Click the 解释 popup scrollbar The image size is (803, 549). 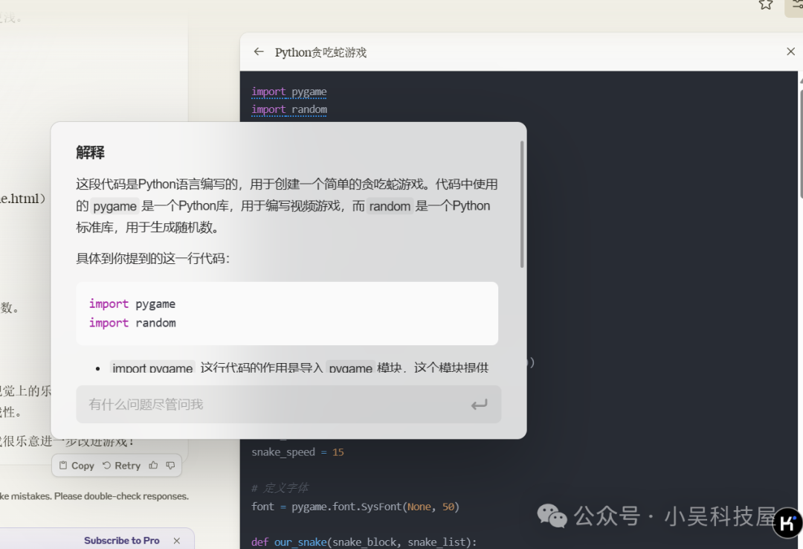point(522,205)
